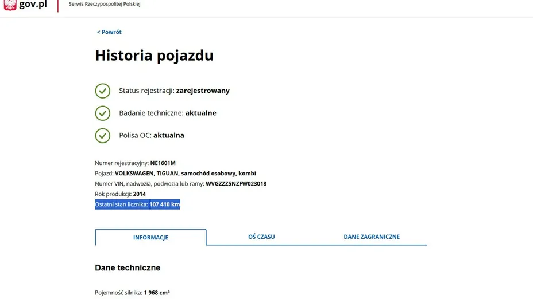Click the green checkmark beside Status rejestracji
533x299 pixels.
(102, 91)
